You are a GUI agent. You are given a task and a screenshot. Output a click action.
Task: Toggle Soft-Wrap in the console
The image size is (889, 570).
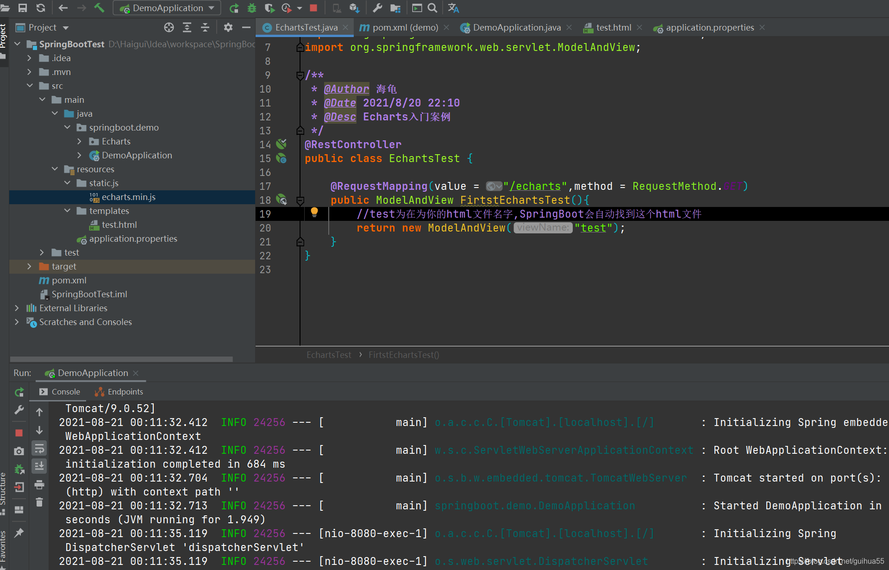[x=39, y=448]
